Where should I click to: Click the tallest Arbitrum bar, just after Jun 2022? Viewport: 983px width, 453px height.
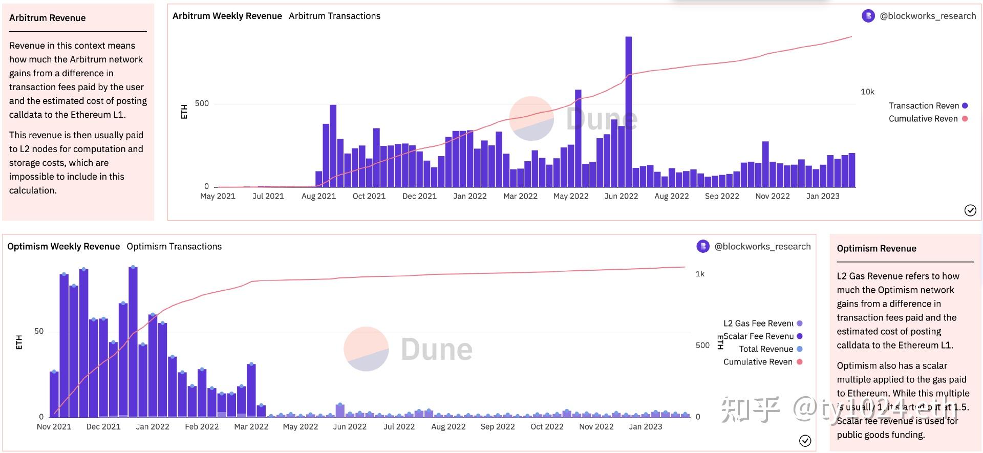(628, 112)
